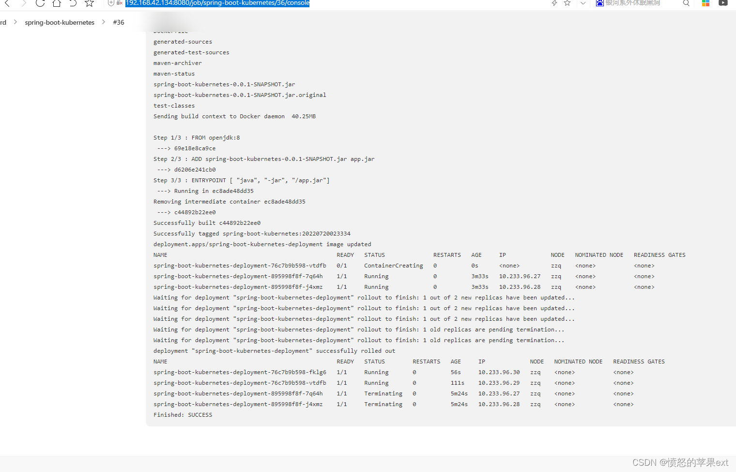Reload the page with the refresh icon
Viewport: 736px width, 472px height.
click(x=40, y=3)
